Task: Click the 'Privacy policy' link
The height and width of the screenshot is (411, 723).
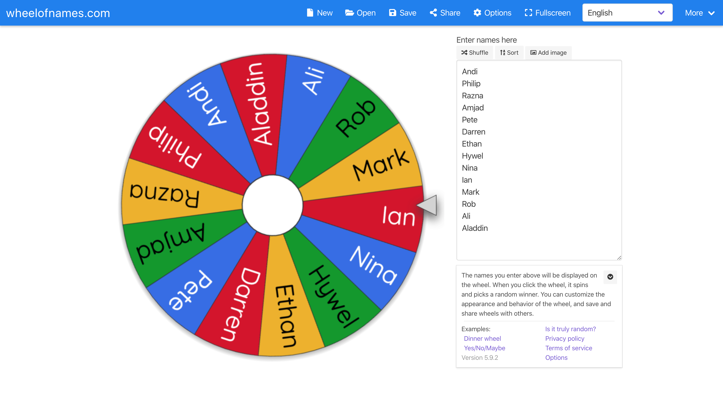Action: tap(565, 338)
